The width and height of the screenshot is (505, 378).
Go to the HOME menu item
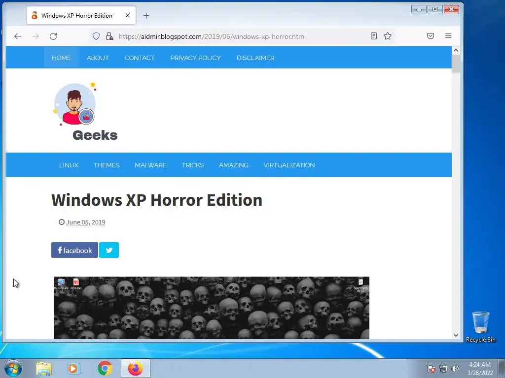pyautogui.click(x=61, y=58)
